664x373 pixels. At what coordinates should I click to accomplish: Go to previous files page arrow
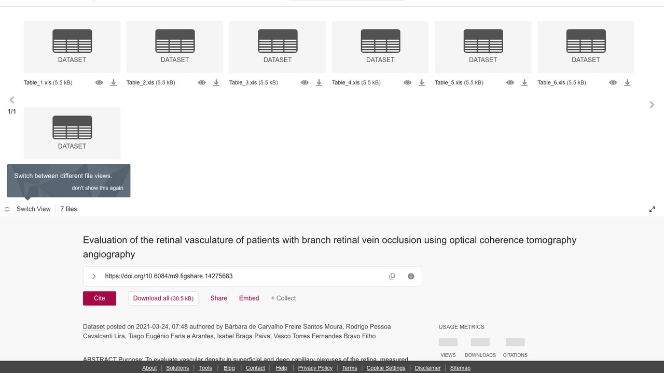click(12, 100)
